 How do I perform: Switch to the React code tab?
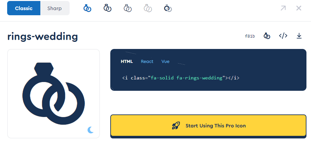pyautogui.click(x=147, y=62)
